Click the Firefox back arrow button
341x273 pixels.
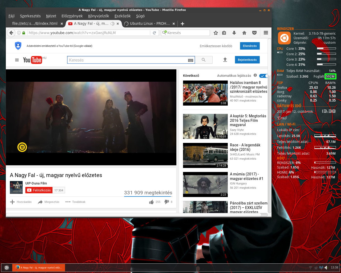coord(11,33)
